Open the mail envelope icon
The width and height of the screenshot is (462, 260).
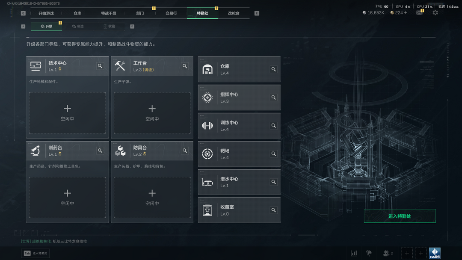click(419, 13)
